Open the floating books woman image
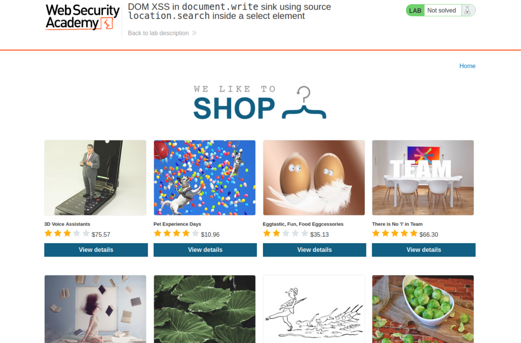This screenshot has width=521, height=343. click(x=95, y=309)
